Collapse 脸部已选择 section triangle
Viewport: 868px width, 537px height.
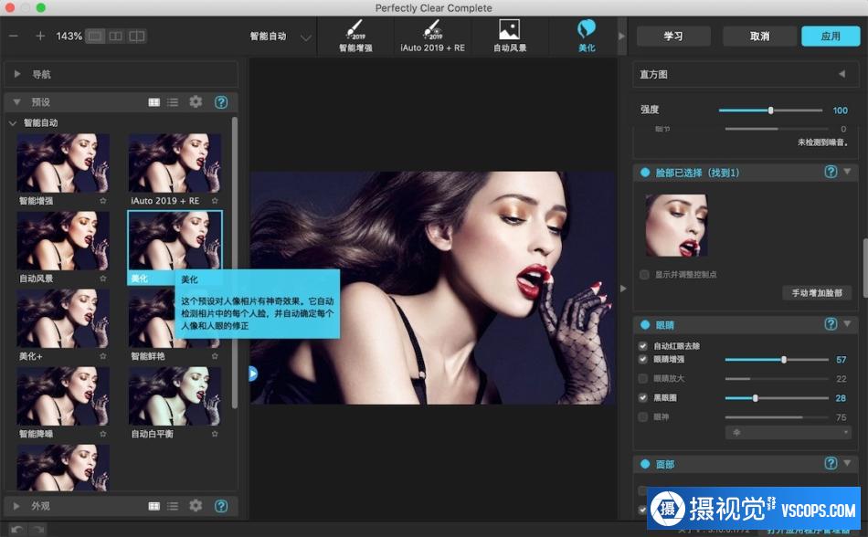pos(848,172)
